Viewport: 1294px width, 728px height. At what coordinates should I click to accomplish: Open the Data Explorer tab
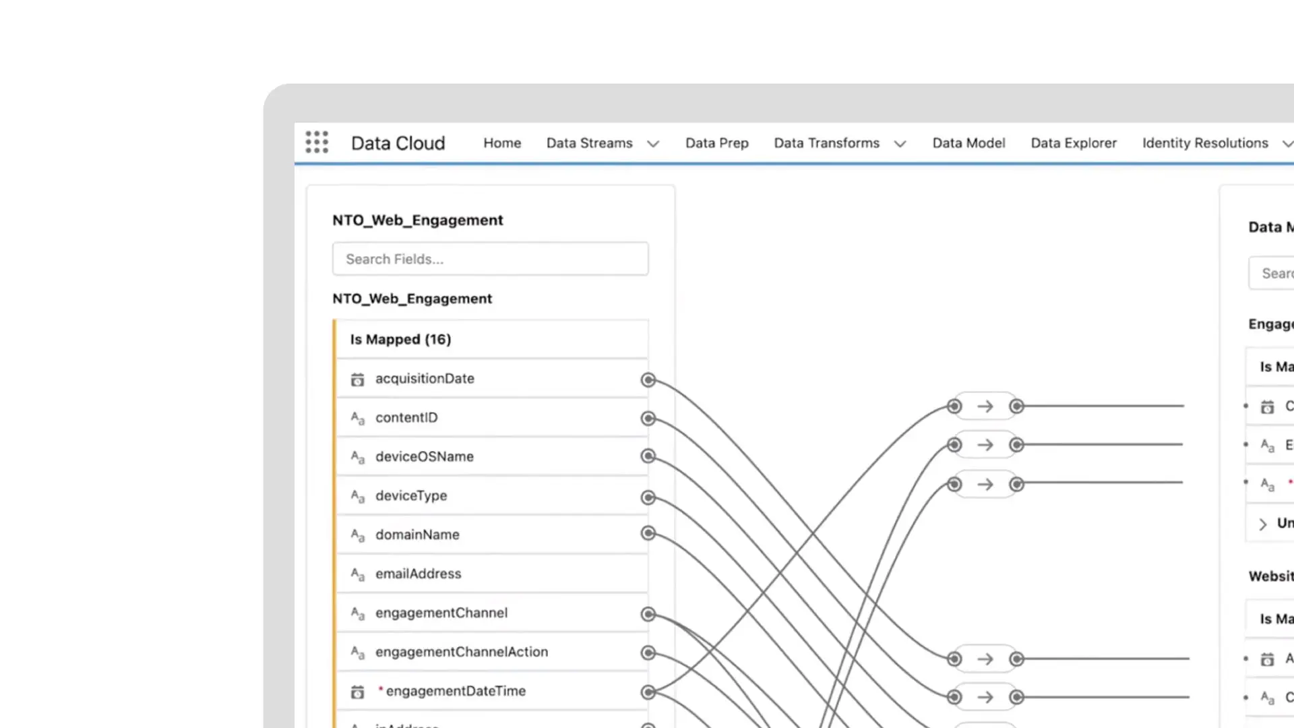pyautogui.click(x=1074, y=143)
